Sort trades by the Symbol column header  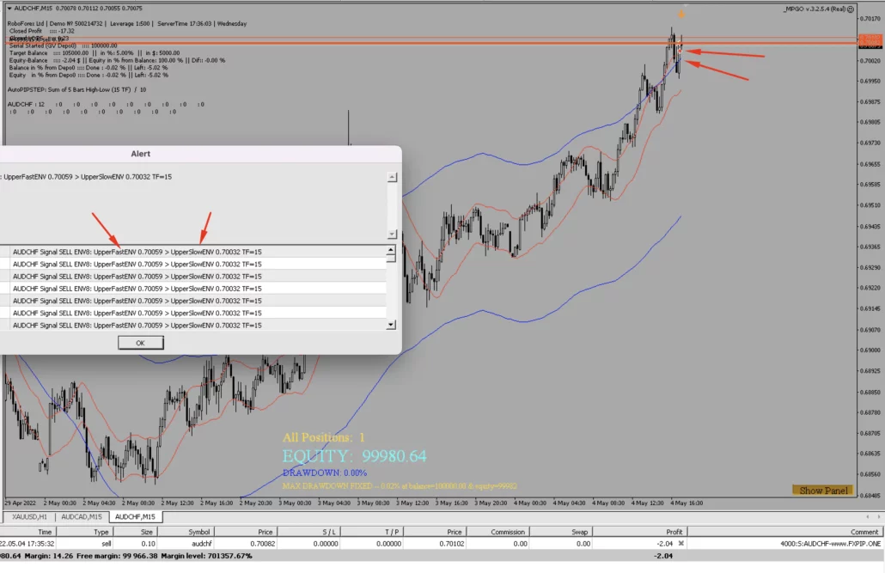199,532
